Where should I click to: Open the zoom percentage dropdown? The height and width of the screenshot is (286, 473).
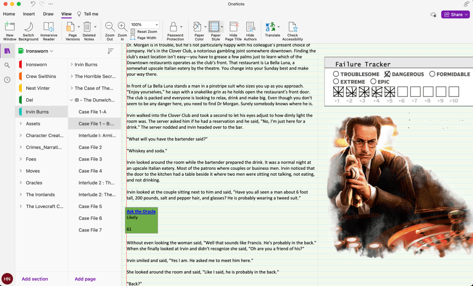pos(157,24)
